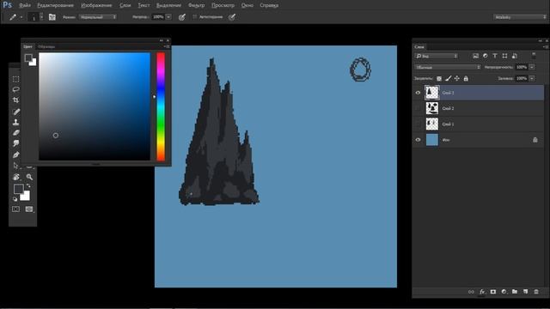
Task: Select the Rectangular Marquee tool
Action: [15, 79]
